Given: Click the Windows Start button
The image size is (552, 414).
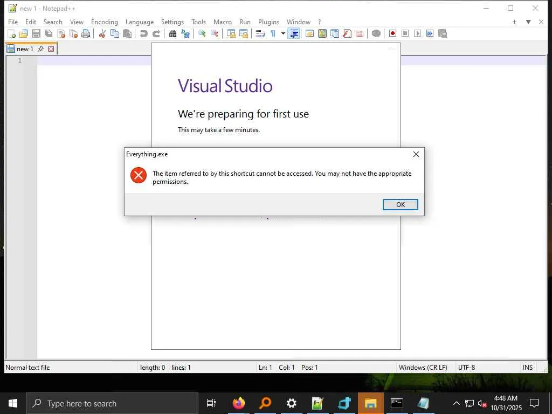Looking at the screenshot, I should (x=13, y=403).
